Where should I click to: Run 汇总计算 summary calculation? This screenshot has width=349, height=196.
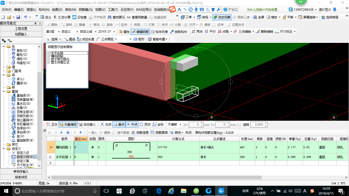coord(62,17)
